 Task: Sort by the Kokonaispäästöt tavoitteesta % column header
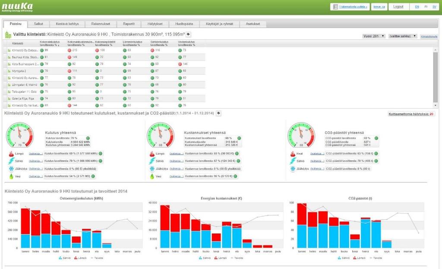(107, 43)
